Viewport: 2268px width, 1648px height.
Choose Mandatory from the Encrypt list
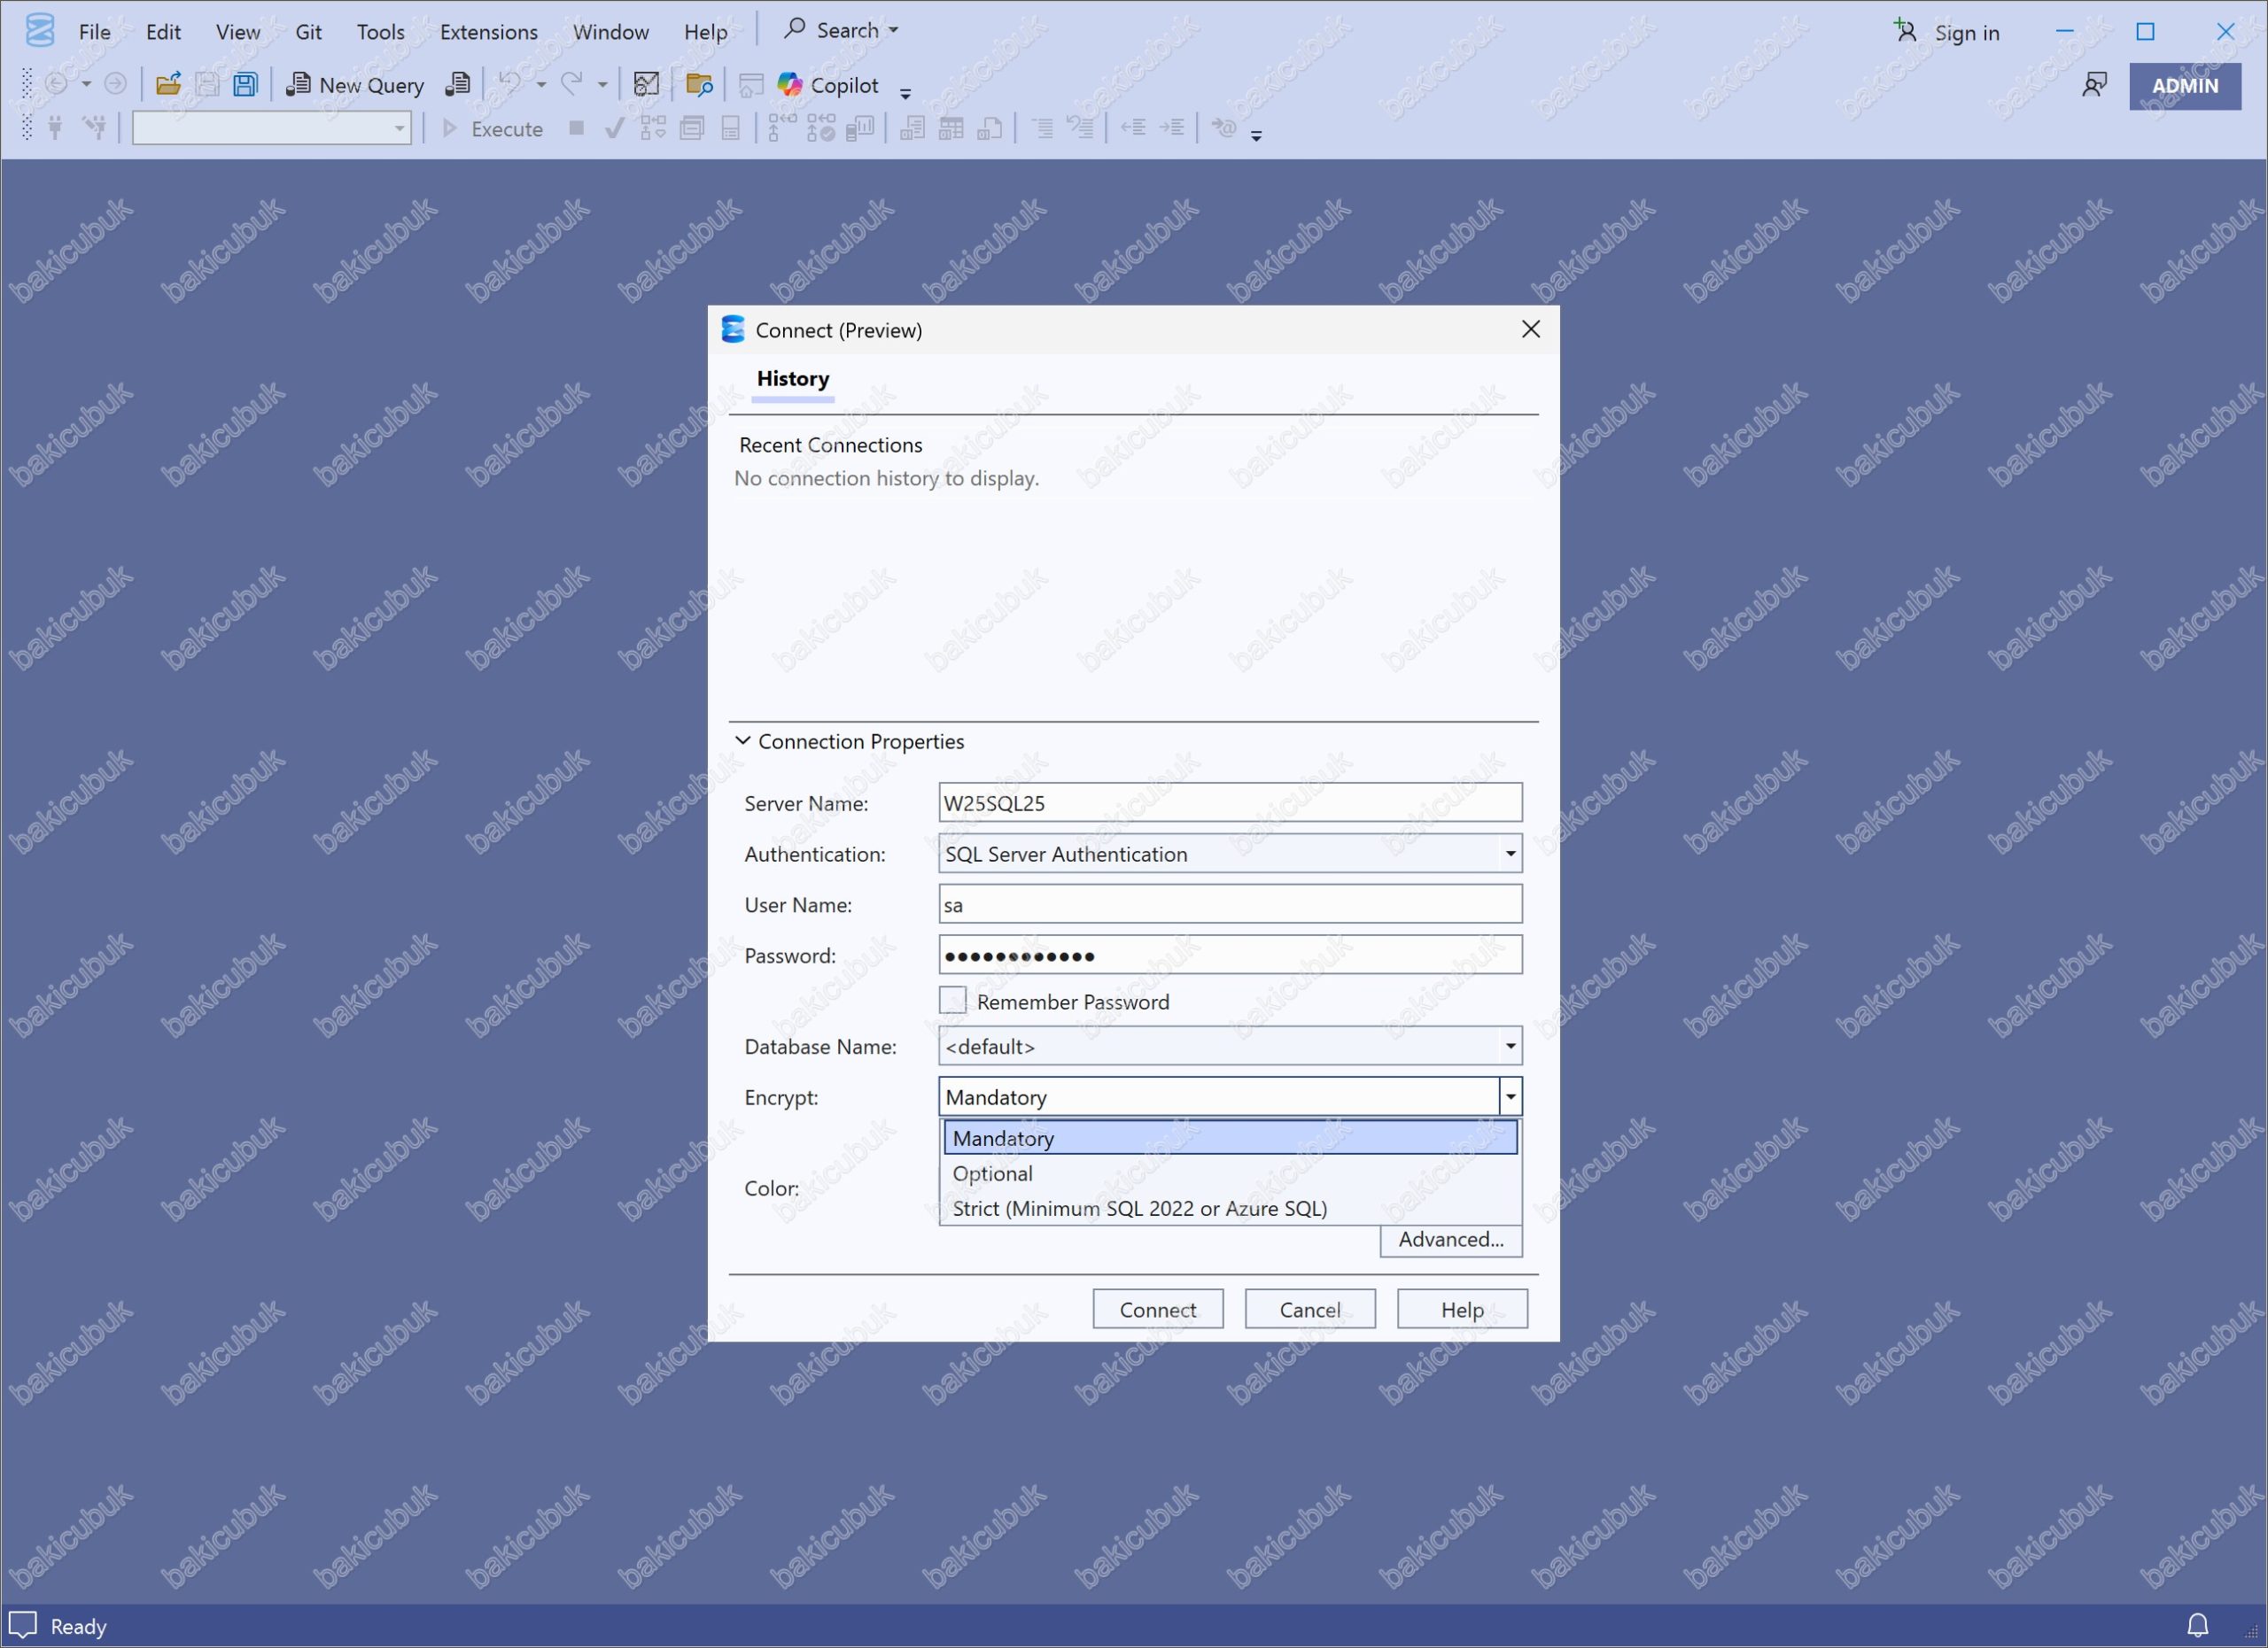tap(1231, 1138)
